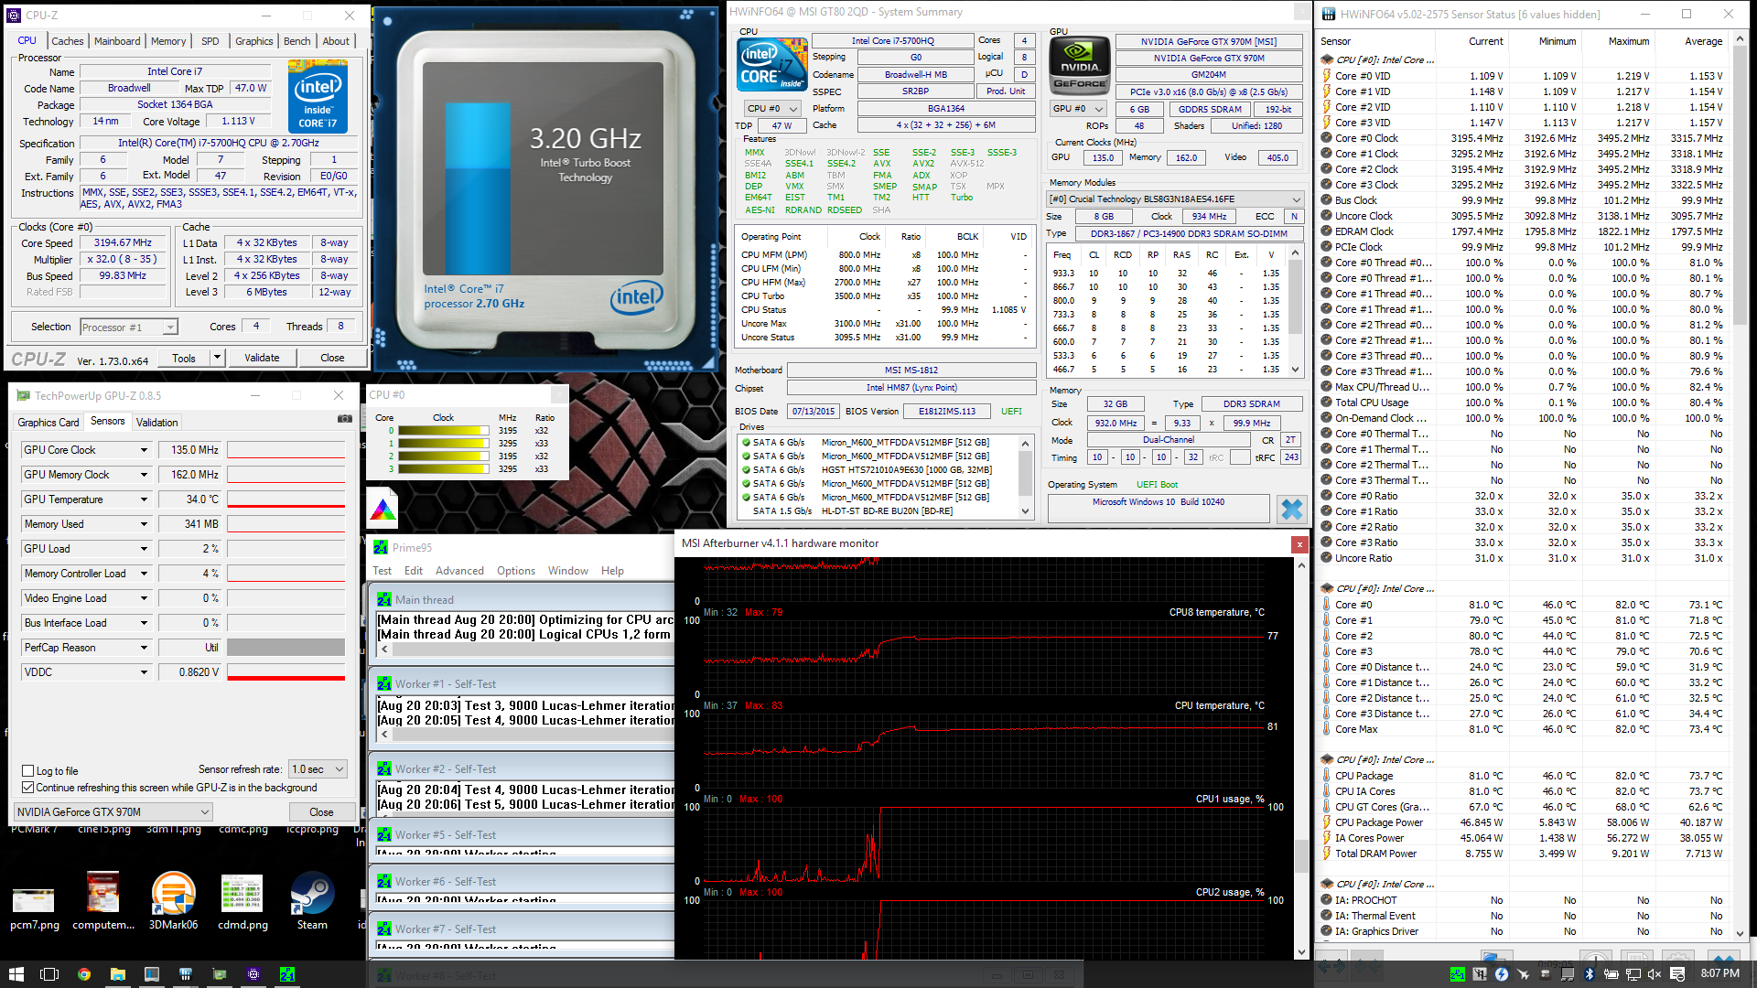Click the BIOS Date field in HWiNFO

point(814,412)
